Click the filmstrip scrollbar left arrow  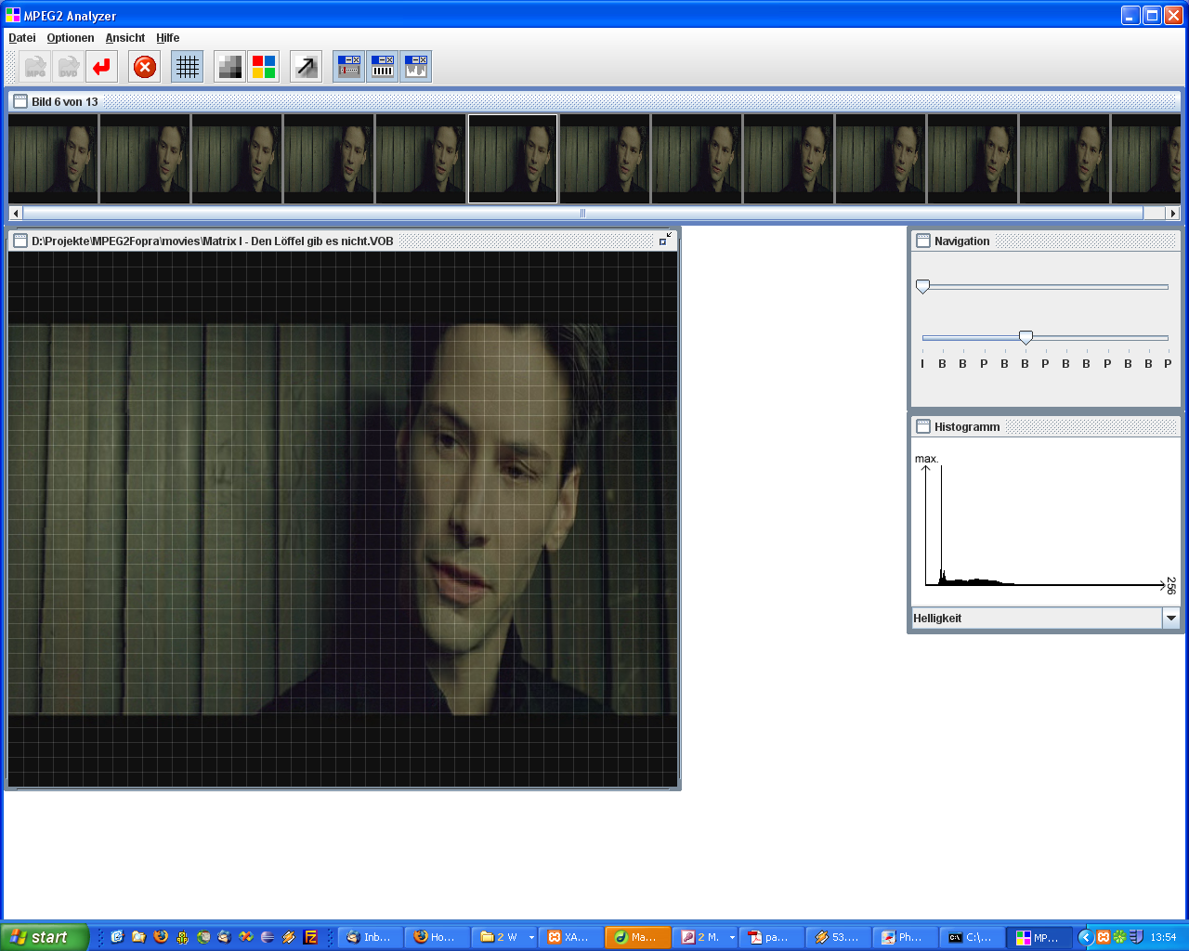click(16, 214)
